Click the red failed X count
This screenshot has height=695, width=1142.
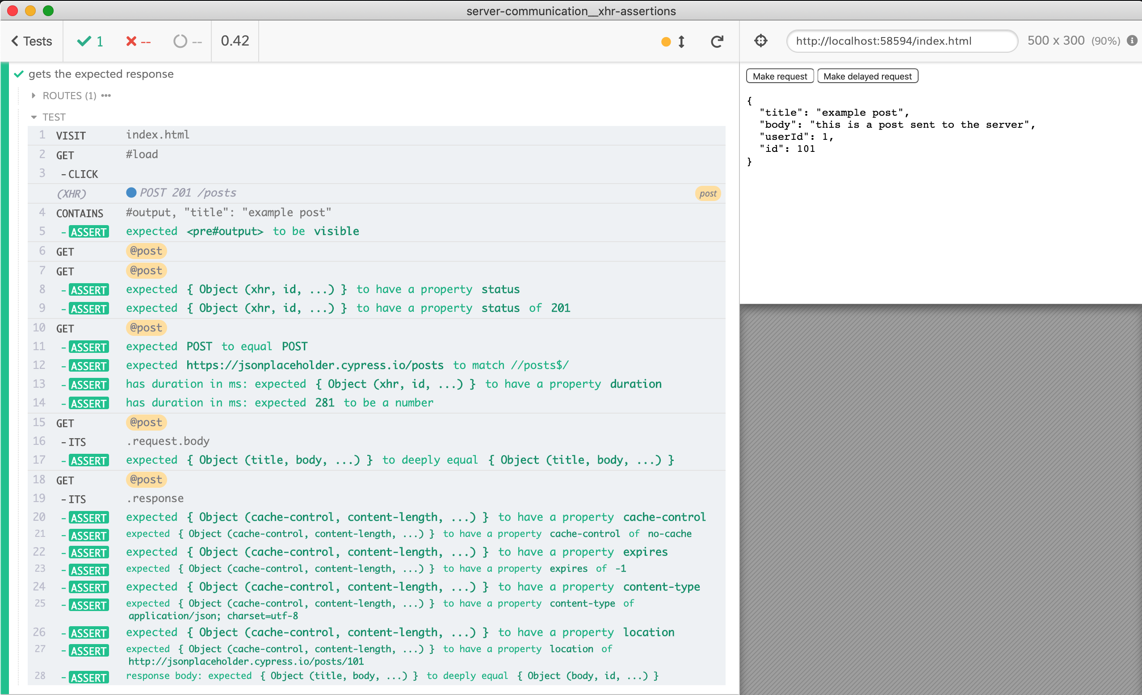click(138, 41)
